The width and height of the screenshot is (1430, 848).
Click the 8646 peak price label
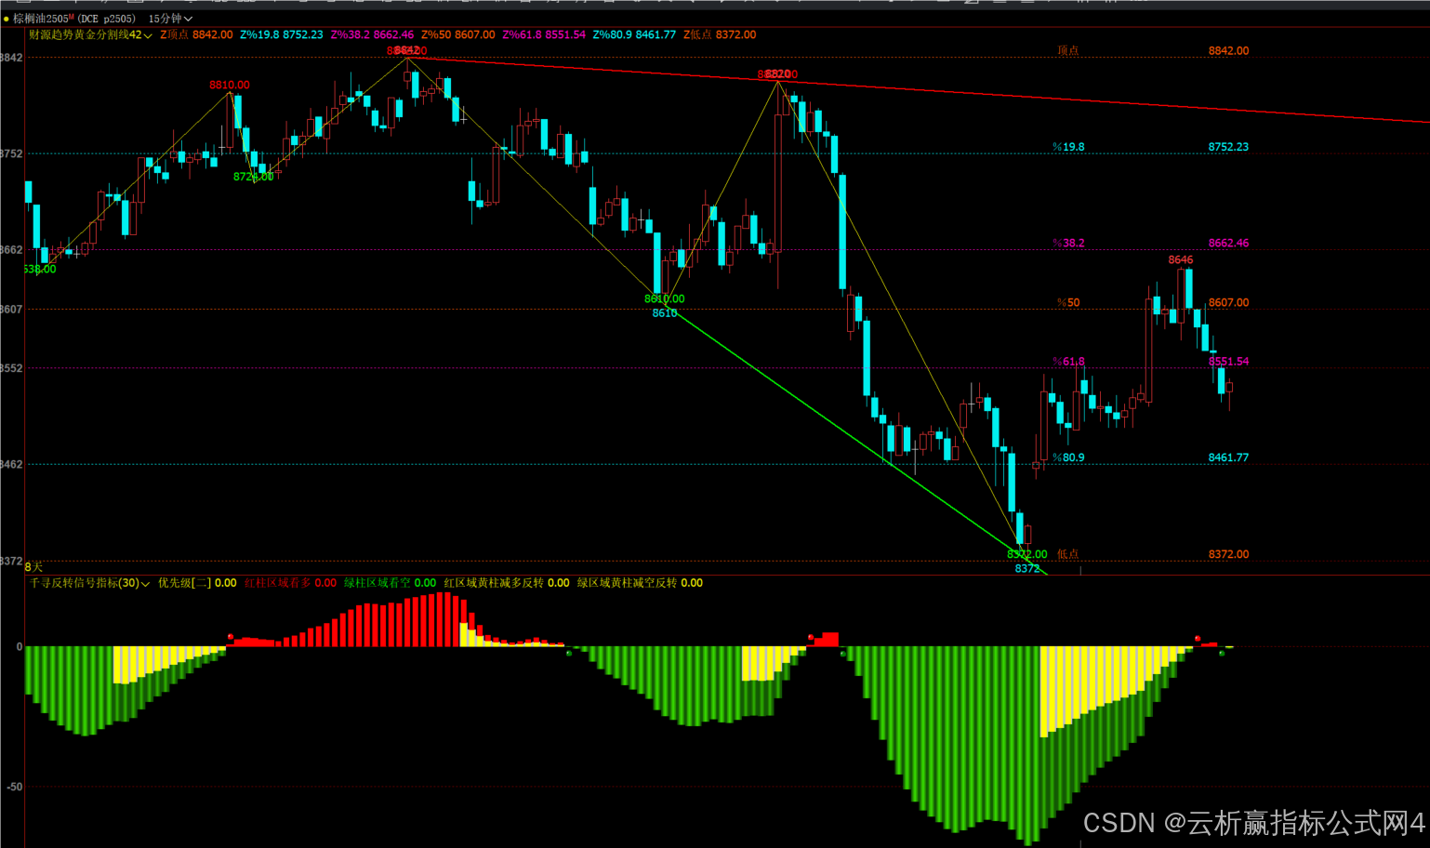pyautogui.click(x=1181, y=260)
